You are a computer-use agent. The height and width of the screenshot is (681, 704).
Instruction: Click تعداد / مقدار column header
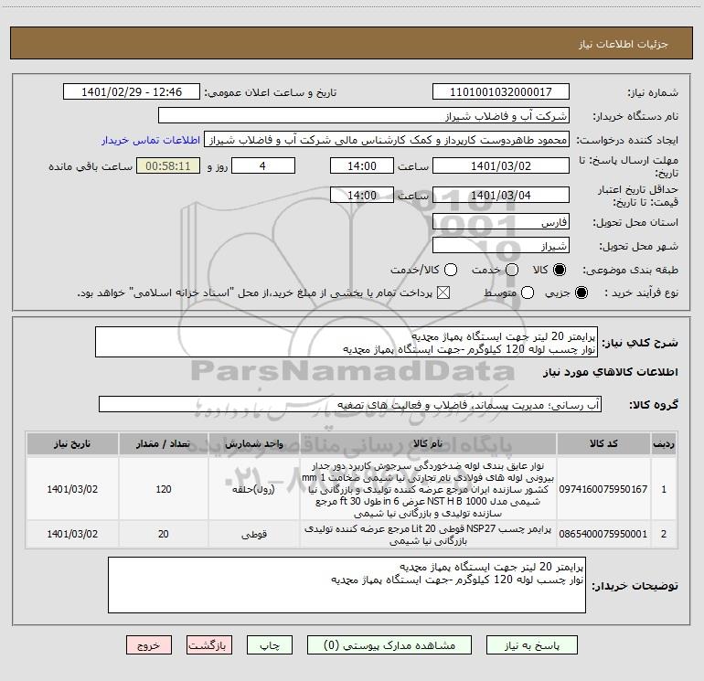point(164,443)
